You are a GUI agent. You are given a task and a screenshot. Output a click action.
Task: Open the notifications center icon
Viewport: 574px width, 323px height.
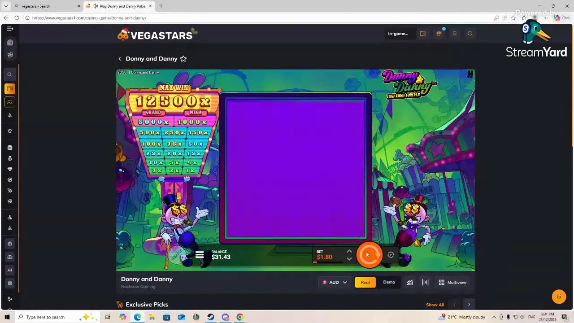click(565, 317)
